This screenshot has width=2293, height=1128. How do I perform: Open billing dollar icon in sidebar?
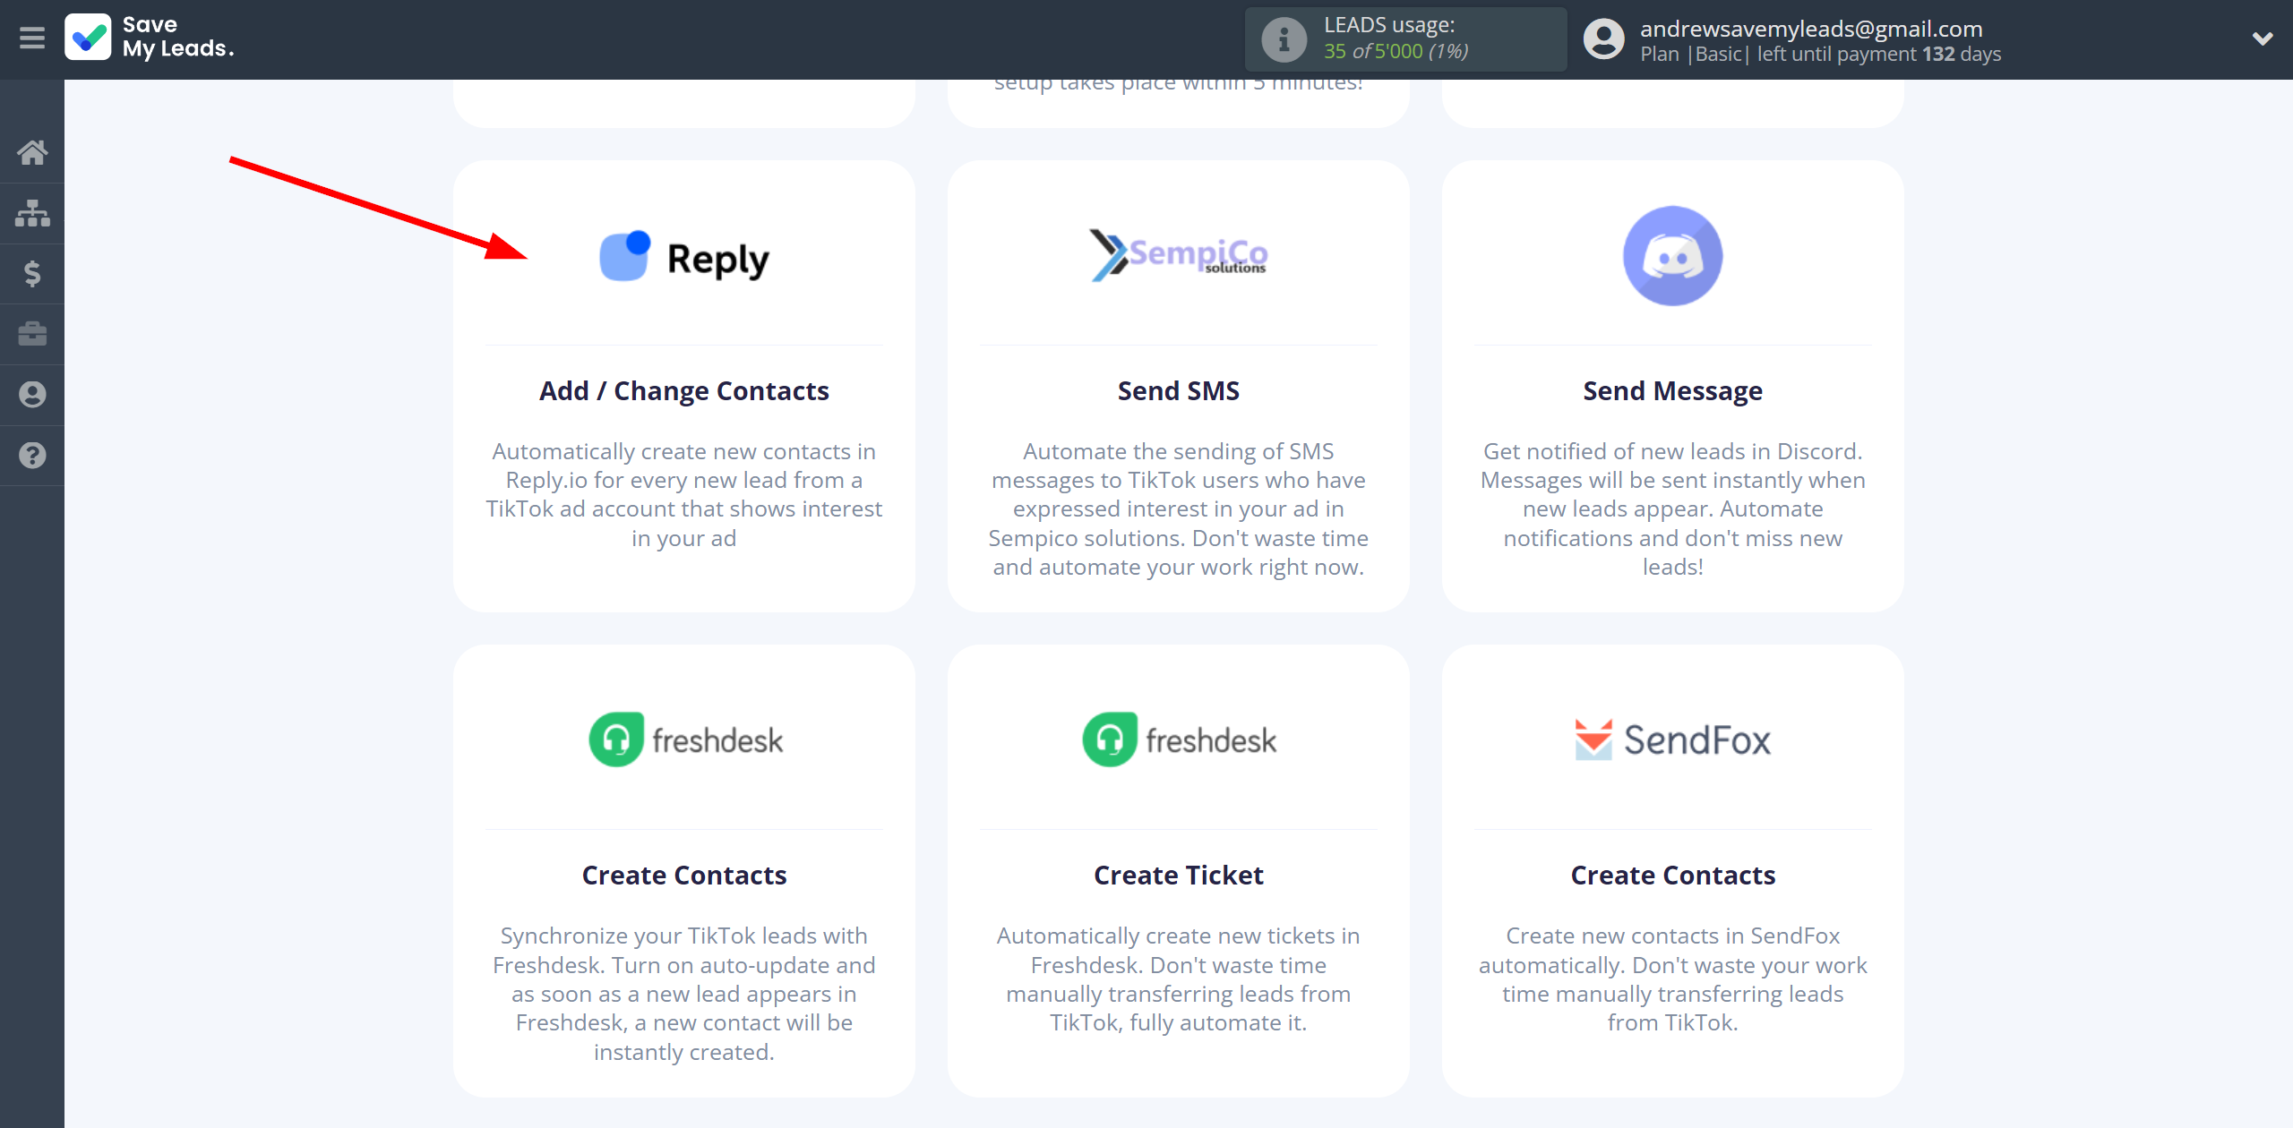(32, 273)
